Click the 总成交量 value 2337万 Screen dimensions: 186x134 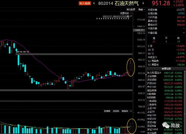[180, 10]
